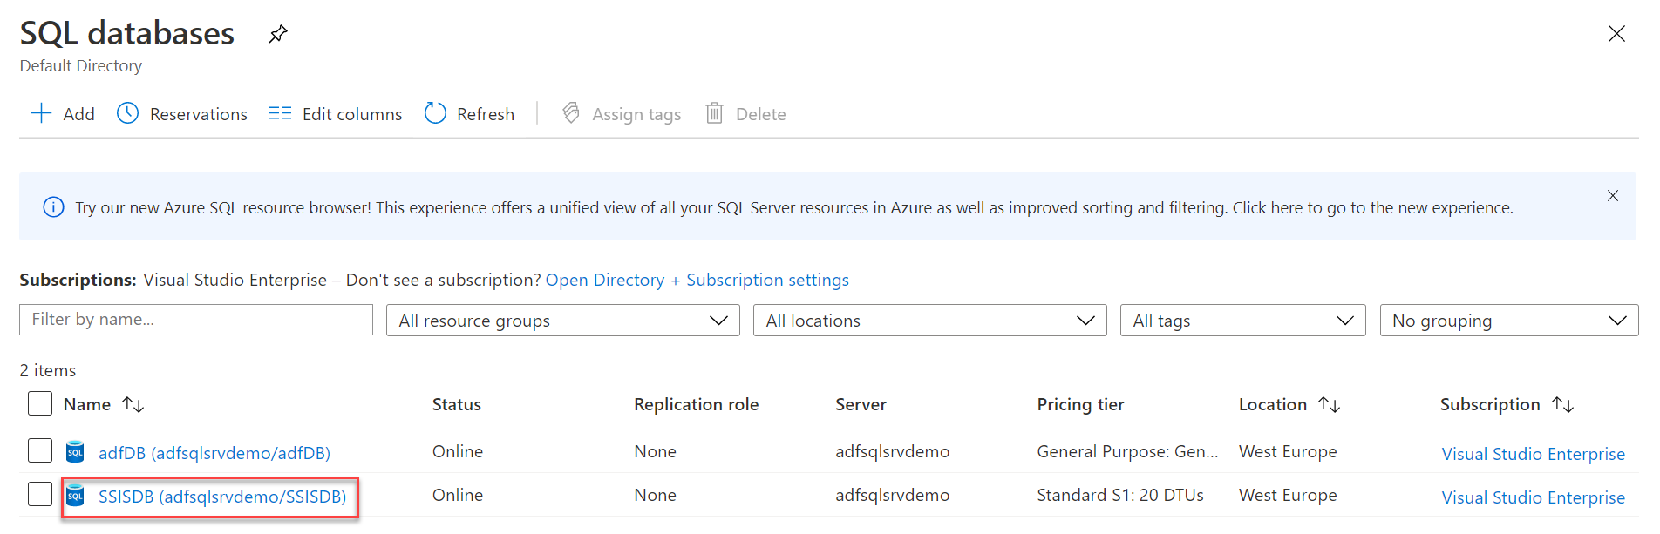Click the Refresh icon
The width and height of the screenshot is (1660, 534).
tap(435, 113)
